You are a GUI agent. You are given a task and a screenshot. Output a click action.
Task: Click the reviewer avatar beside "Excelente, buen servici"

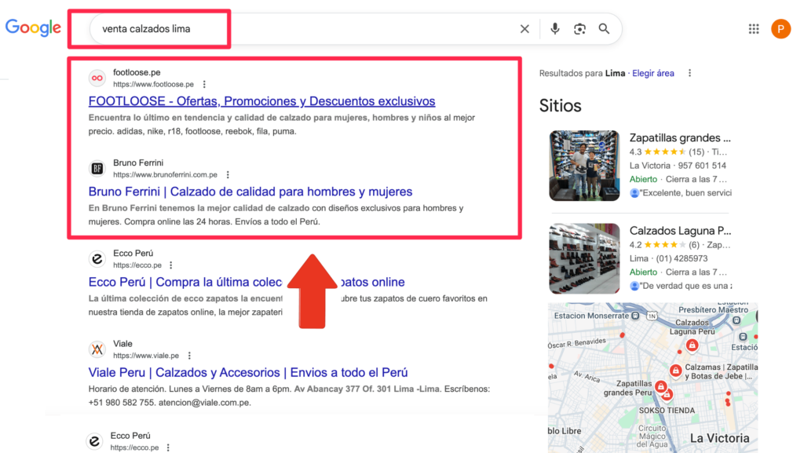pos(634,193)
